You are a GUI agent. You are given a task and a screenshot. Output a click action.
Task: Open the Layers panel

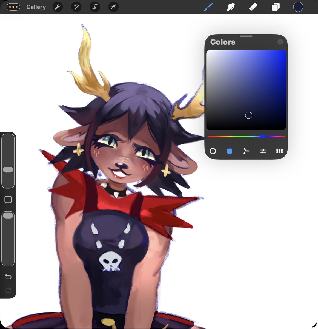point(276,7)
